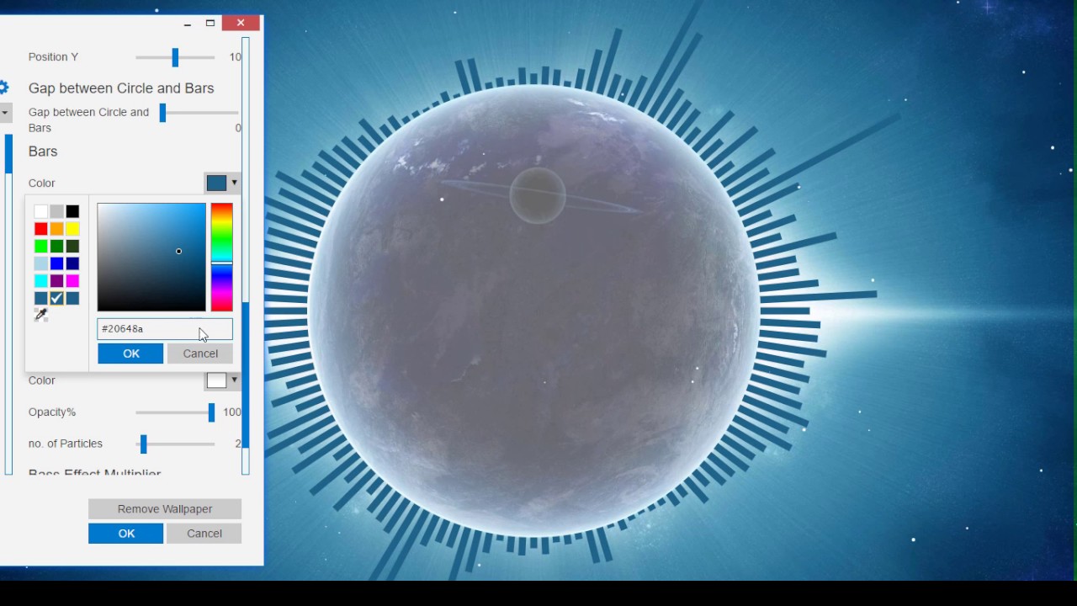Select the red palette swatch
The width and height of the screenshot is (1077, 606).
pyautogui.click(x=40, y=229)
